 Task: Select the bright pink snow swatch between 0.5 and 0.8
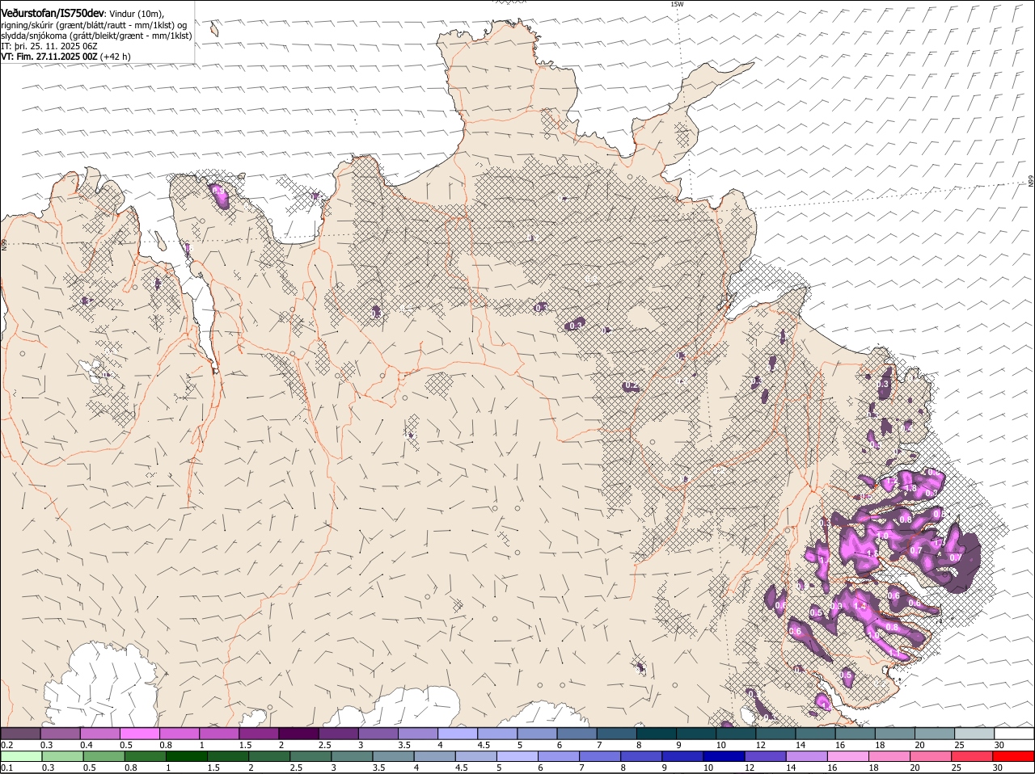coord(139,734)
